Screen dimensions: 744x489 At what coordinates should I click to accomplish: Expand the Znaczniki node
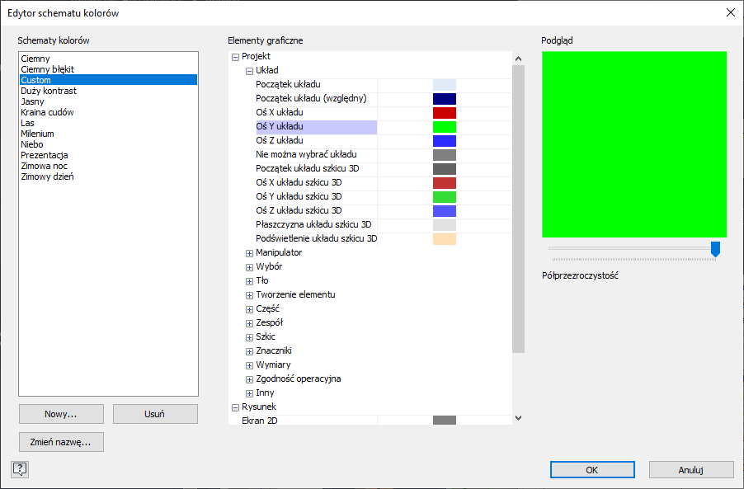click(249, 351)
